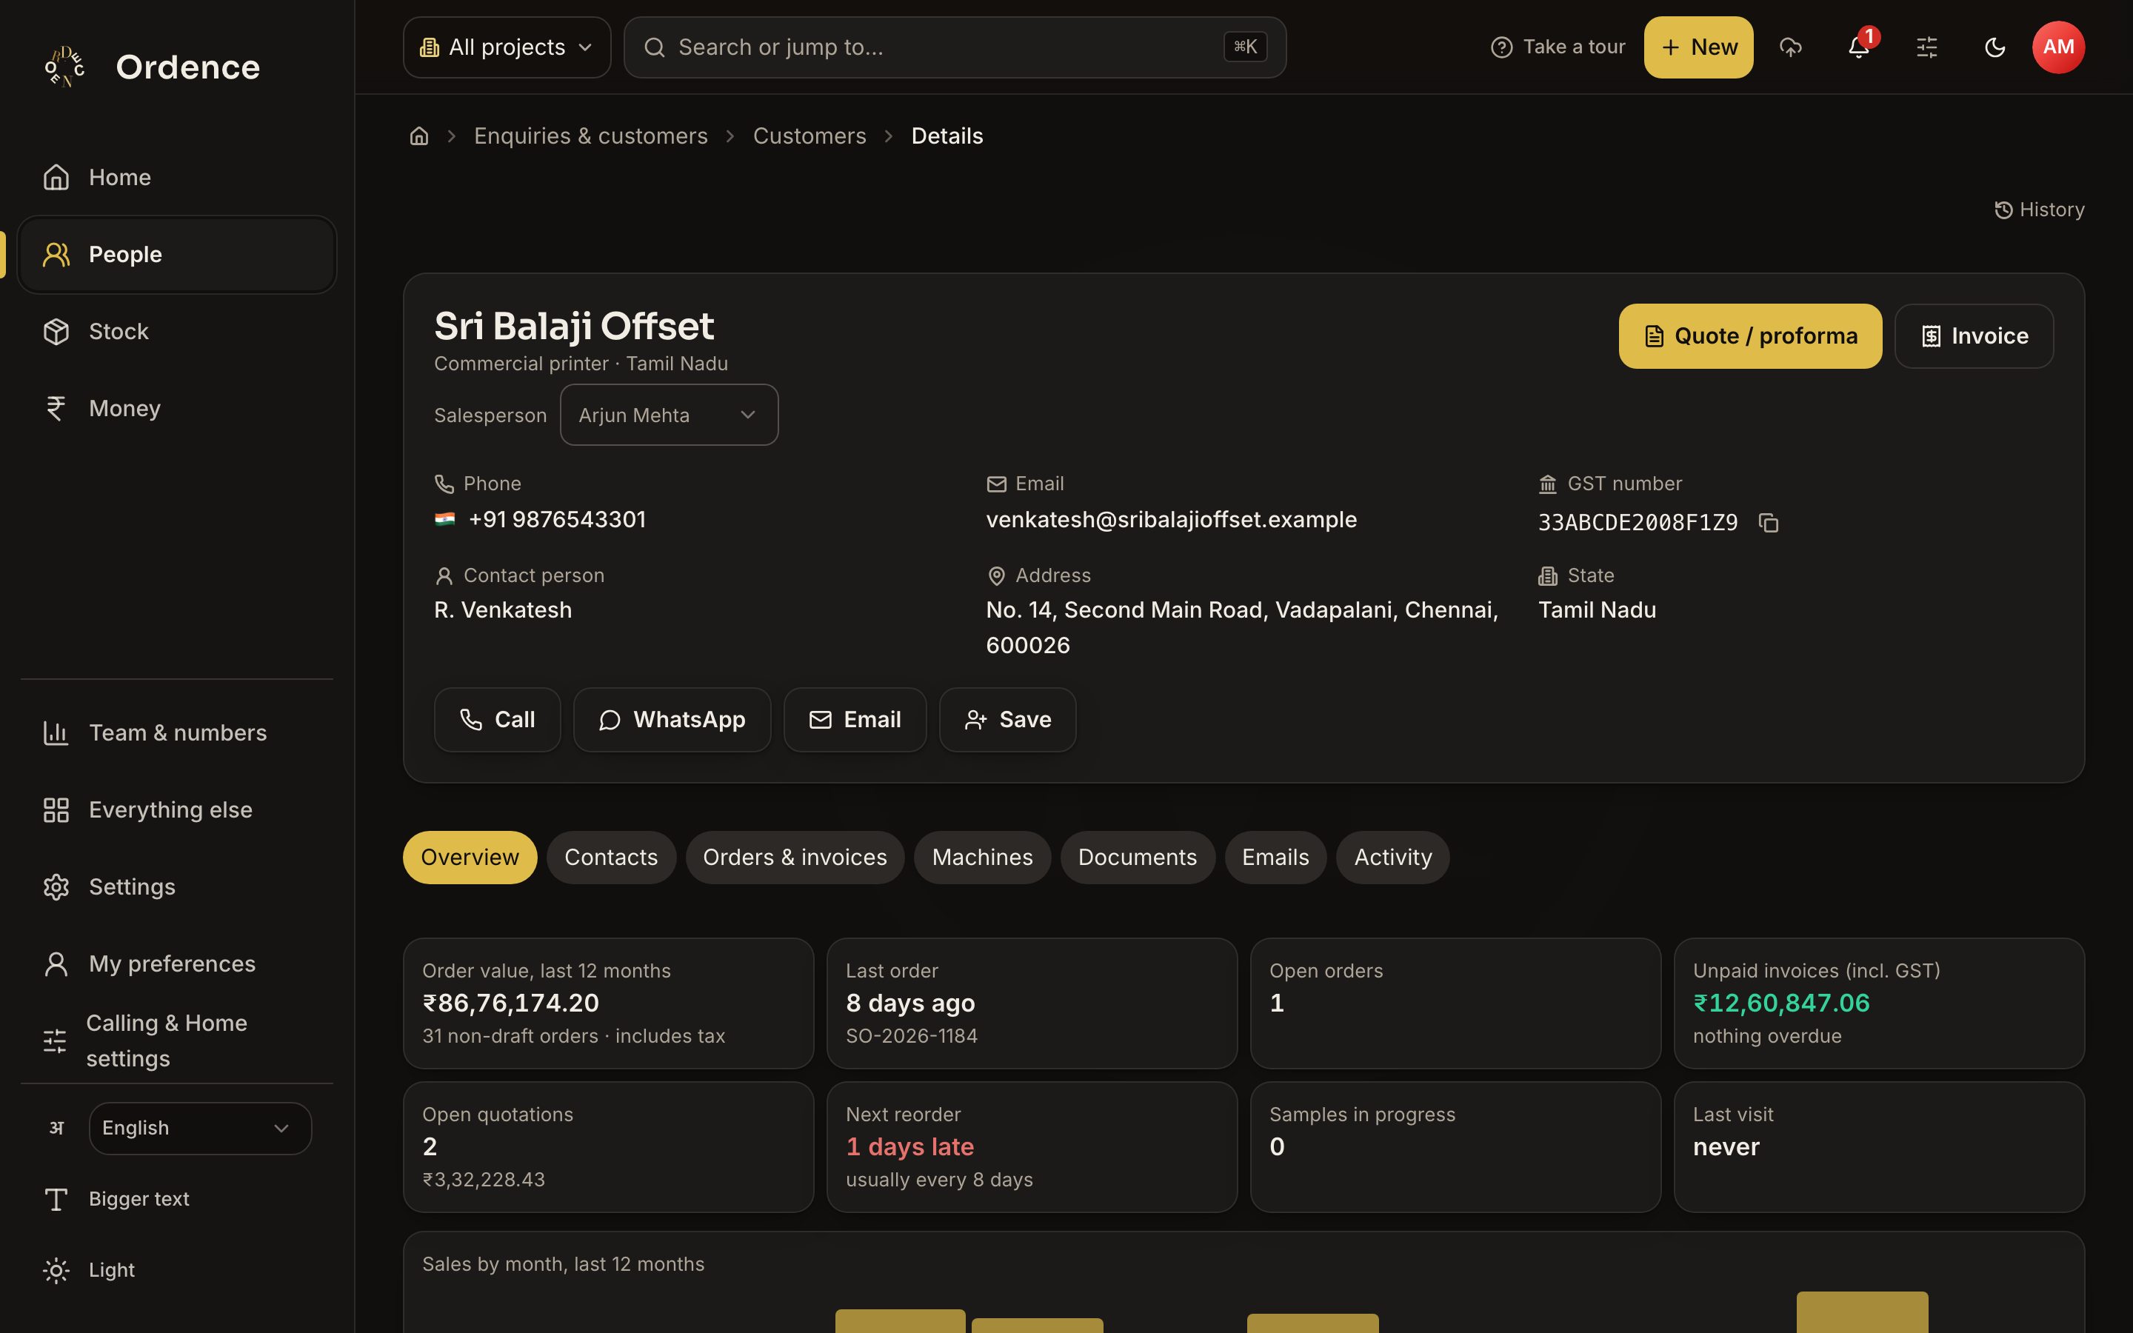Open the English language dropdown
Viewport: 2133px width, 1333px height.
pyautogui.click(x=200, y=1128)
